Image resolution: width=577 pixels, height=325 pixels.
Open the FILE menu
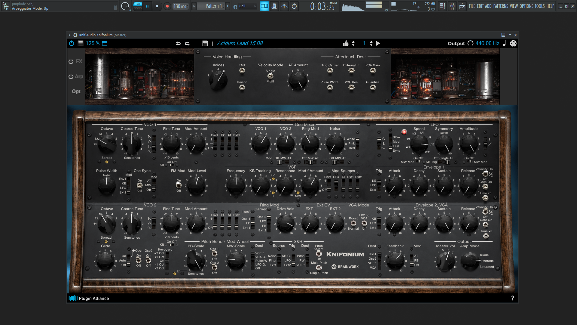pyautogui.click(x=472, y=6)
